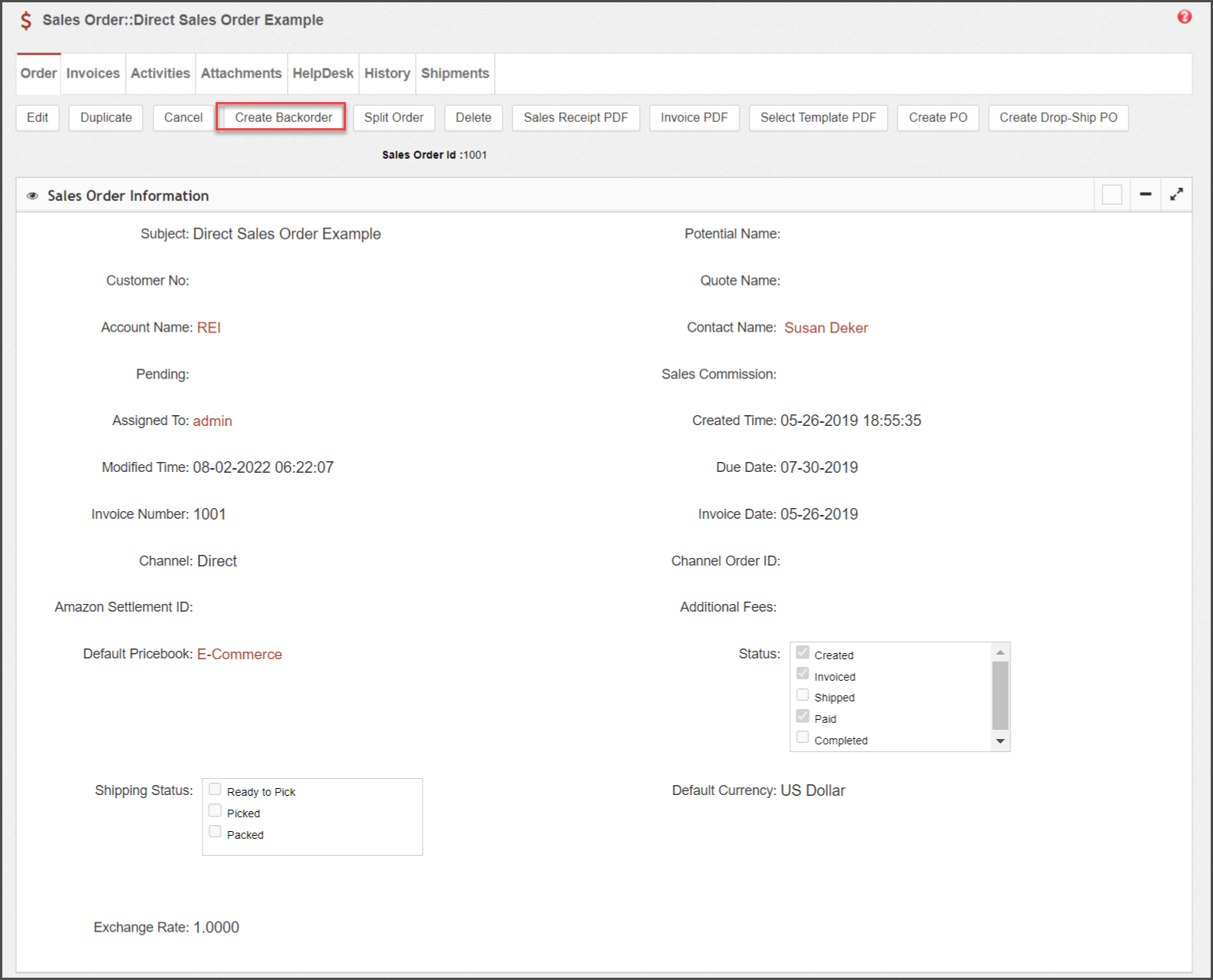Click the Invoice Date value 05-26-2019
Image resolution: width=1213 pixels, height=980 pixels.
coord(819,514)
